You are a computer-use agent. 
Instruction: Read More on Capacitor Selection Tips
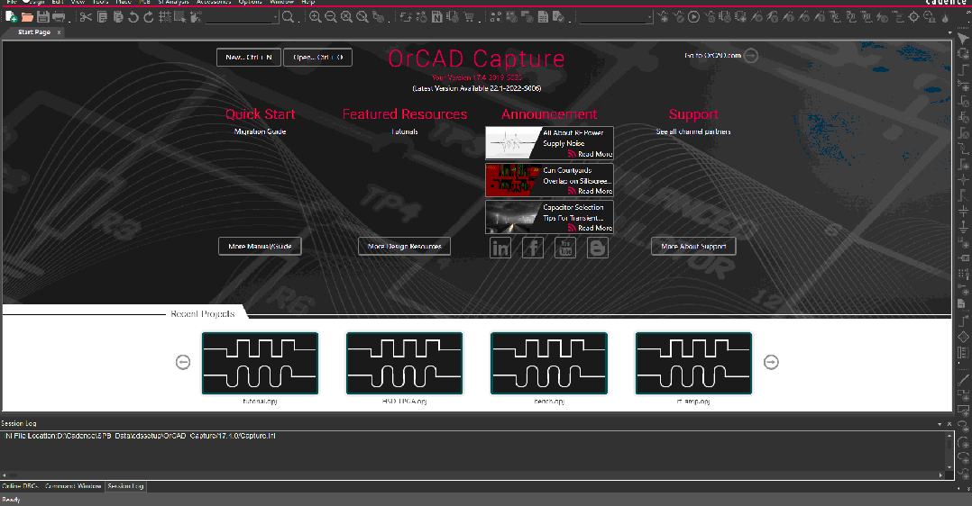pos(595,228)
